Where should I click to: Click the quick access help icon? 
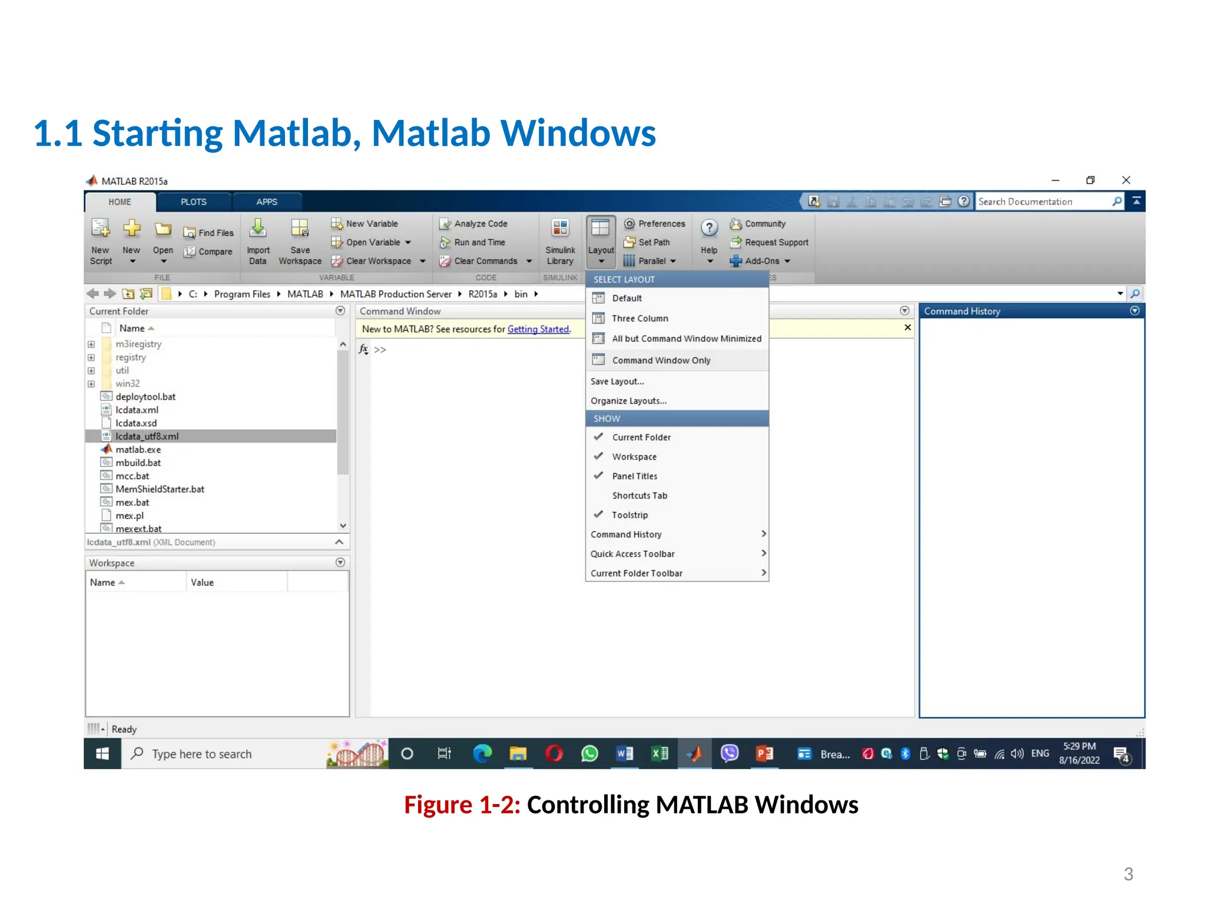pos(963,201)
